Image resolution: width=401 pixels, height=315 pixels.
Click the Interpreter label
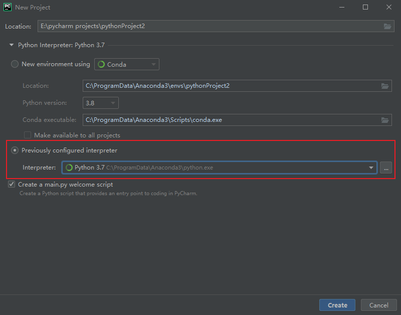(39, 168)
